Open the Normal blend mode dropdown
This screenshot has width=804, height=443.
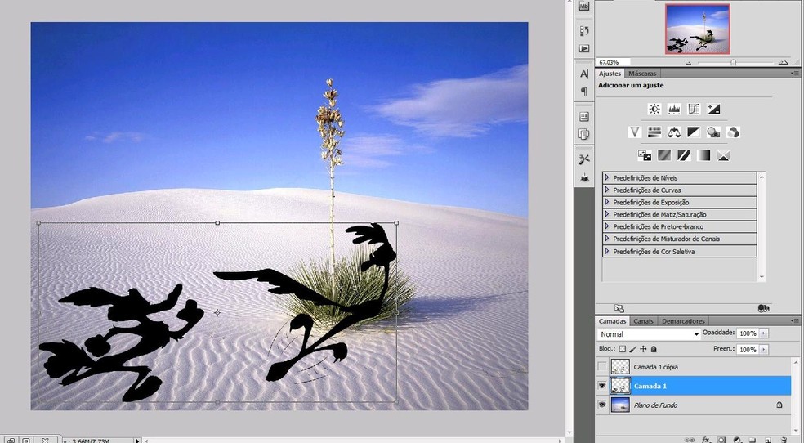click(649, 333)
